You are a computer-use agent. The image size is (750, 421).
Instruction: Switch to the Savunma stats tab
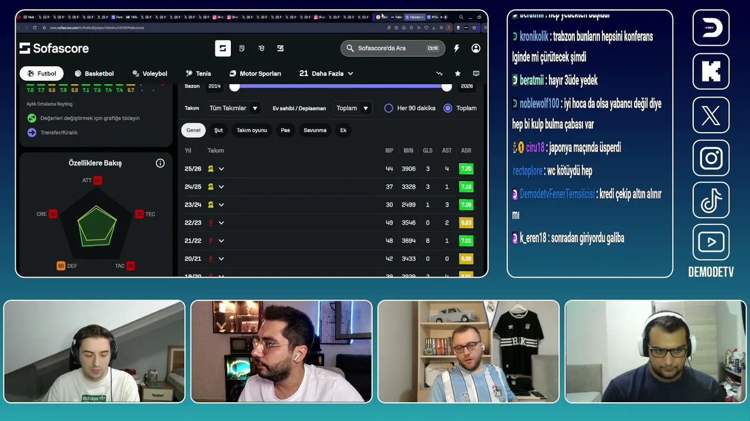315,130
